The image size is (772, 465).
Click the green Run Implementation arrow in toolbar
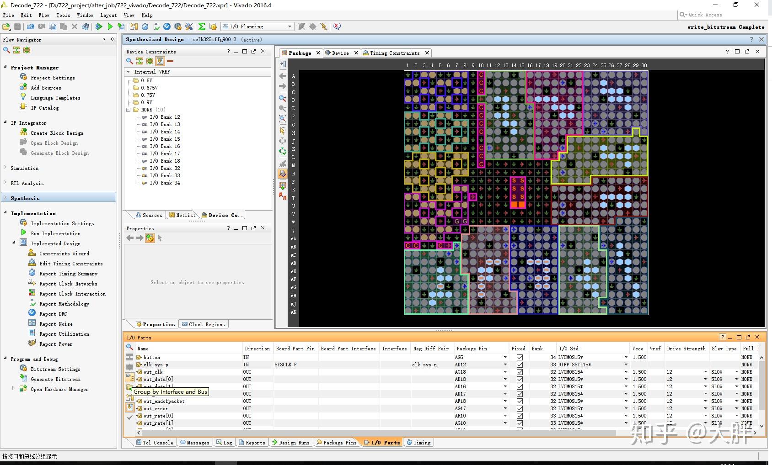[110, 26]
